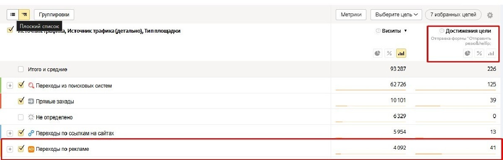The height and width of the screenshot is (160, 503).
Task: Open the 7 избранных целей button
Action: [454, 14]
